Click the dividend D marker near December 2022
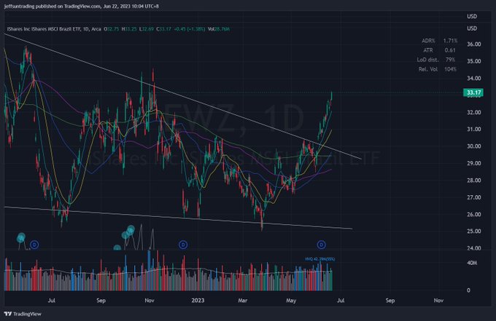This screenshot has width=496, height=321. [x=183, y=245]
